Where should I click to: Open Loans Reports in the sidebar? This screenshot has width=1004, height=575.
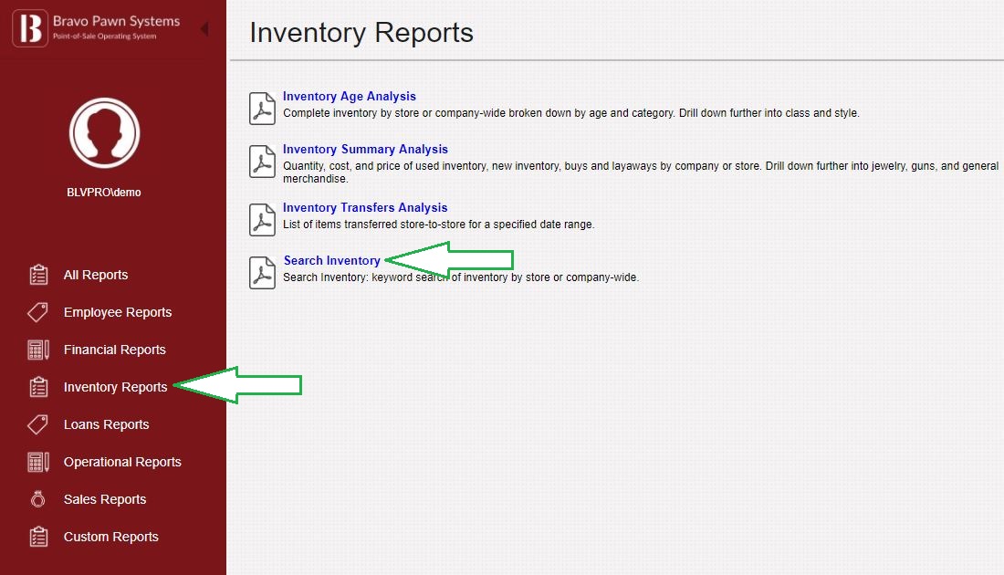(x=106, y=424)
